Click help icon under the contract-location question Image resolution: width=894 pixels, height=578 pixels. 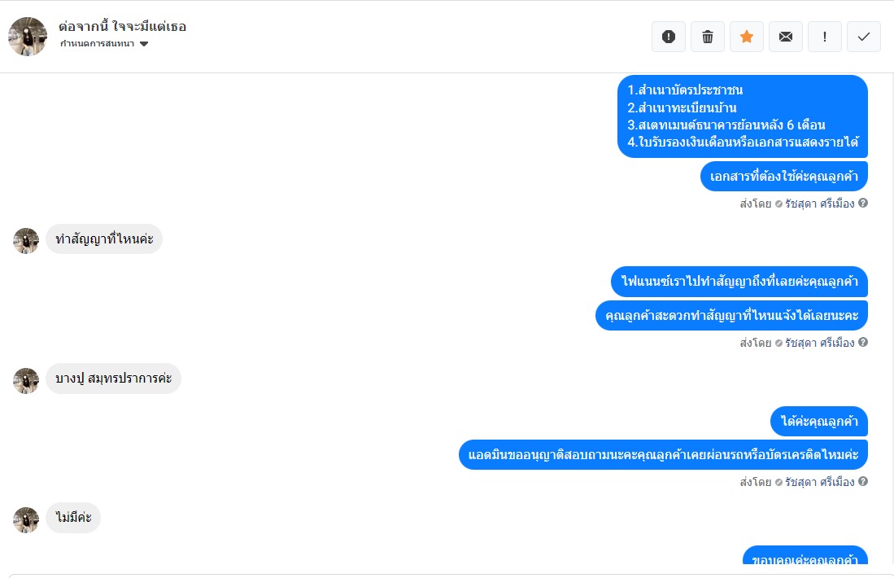pyautogui.click(x=863, y=343)
